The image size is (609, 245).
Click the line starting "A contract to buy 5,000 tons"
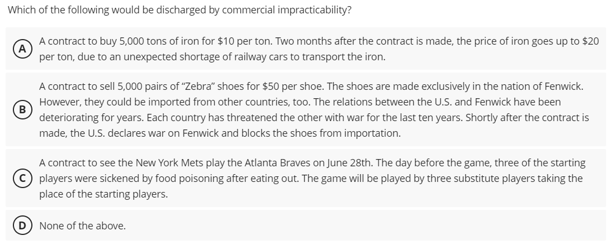(x=319, y=41)
